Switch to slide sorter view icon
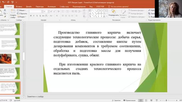 pos(146,100)
